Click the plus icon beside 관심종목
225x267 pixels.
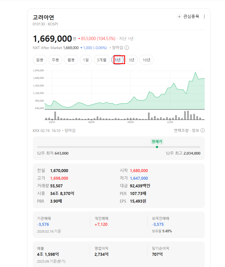[x=179, y=17]
